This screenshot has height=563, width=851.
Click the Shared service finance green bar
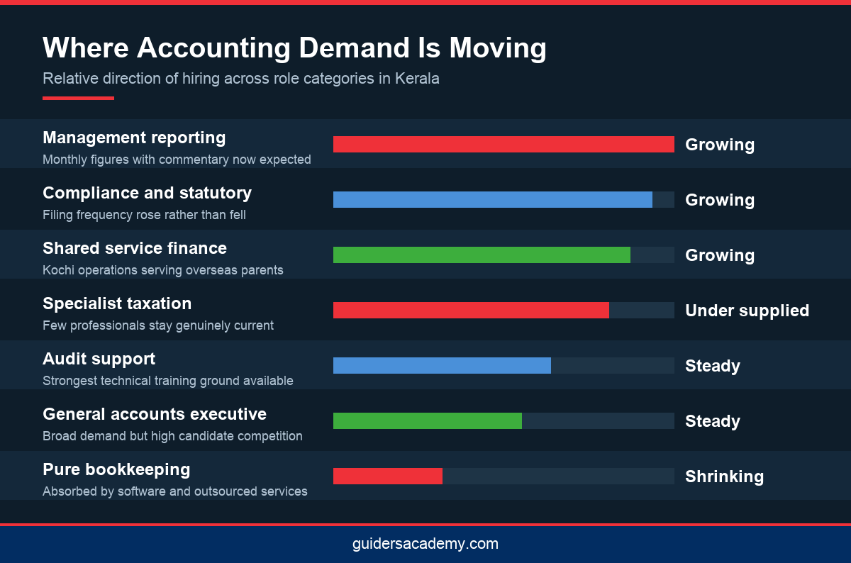point(482,255)
